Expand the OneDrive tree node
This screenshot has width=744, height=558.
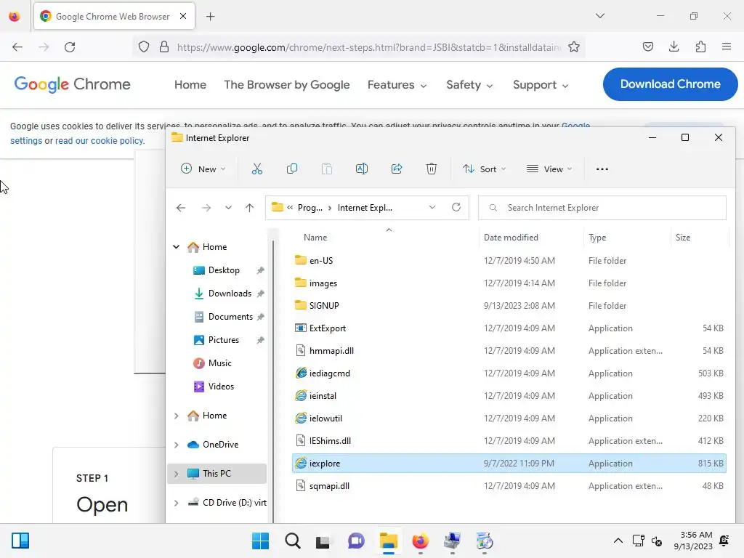click(176, 445)
